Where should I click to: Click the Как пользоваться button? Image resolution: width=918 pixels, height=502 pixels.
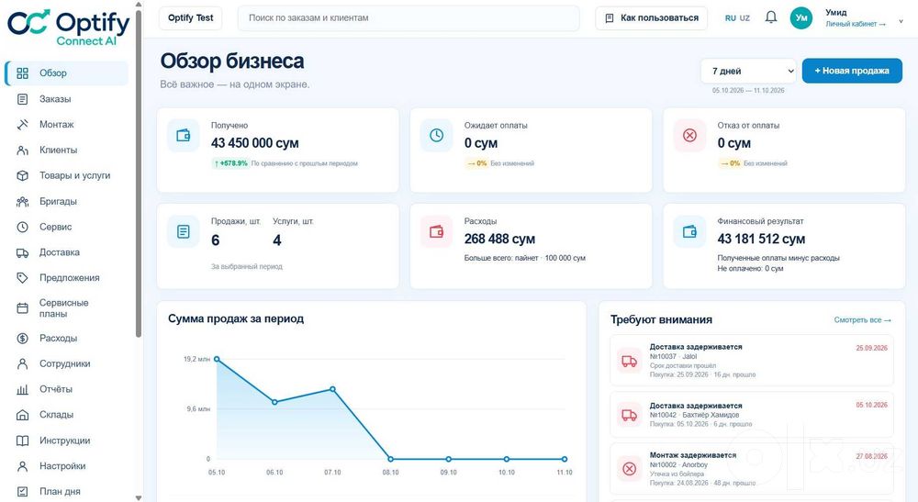click(x=651, y=18)
